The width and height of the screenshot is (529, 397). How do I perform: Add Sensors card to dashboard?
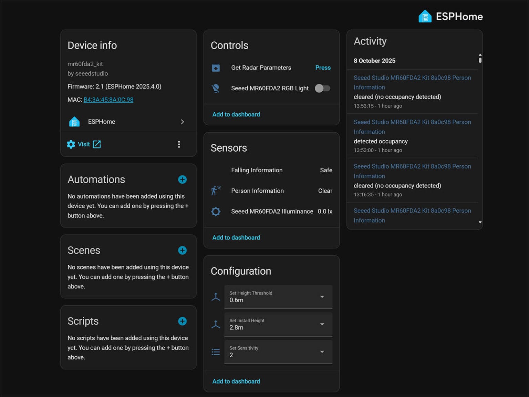click(236, 237)
